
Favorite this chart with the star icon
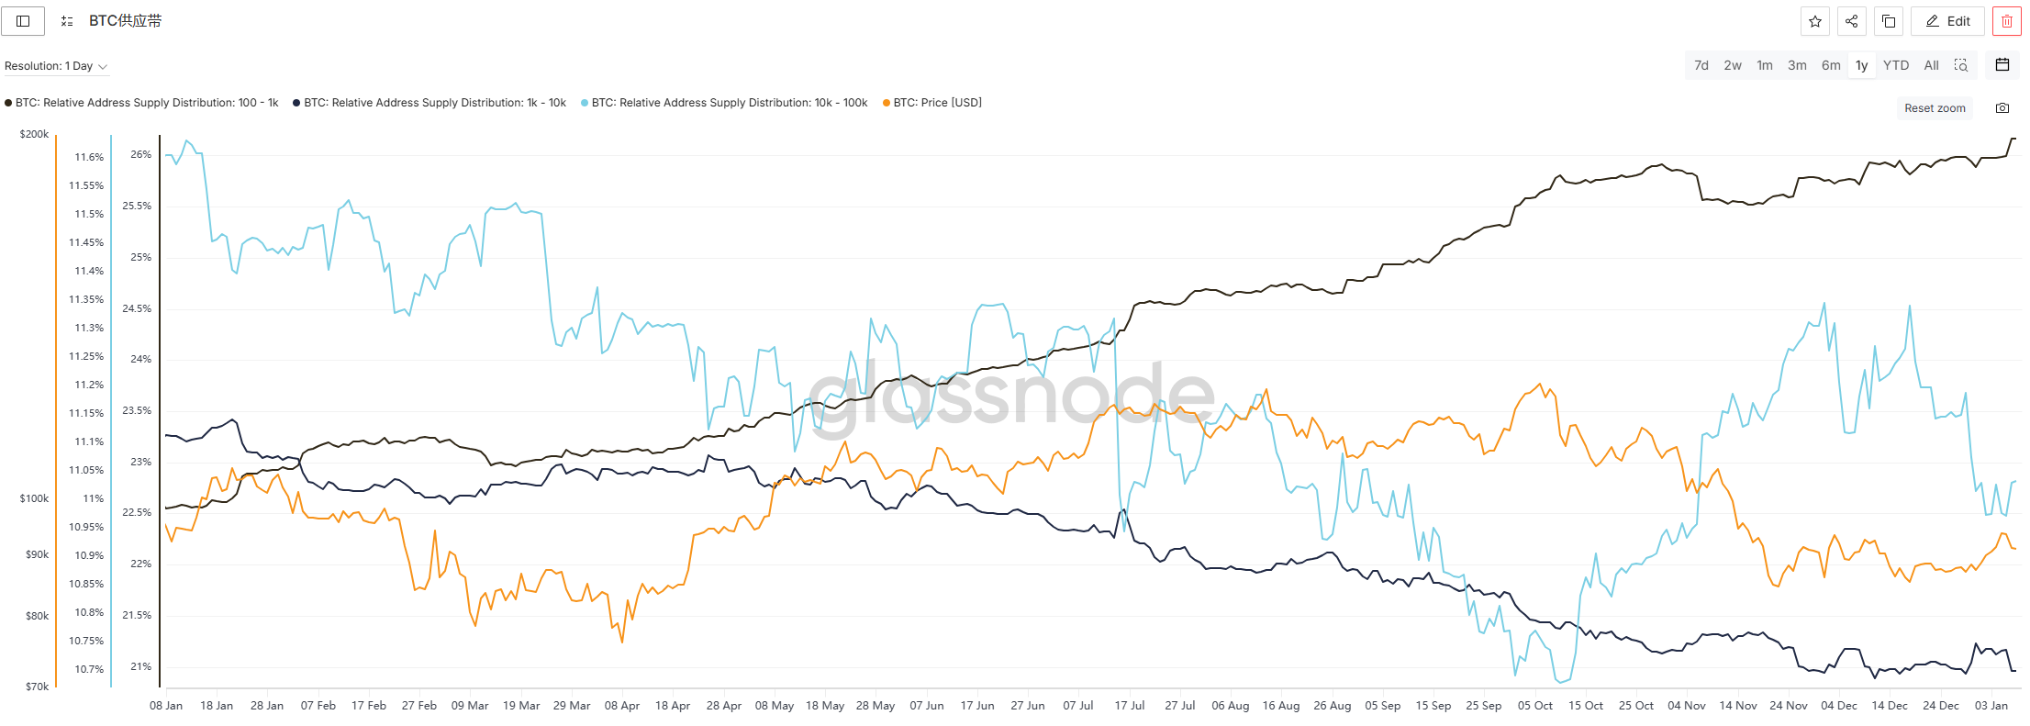[x=1814, y=21]
